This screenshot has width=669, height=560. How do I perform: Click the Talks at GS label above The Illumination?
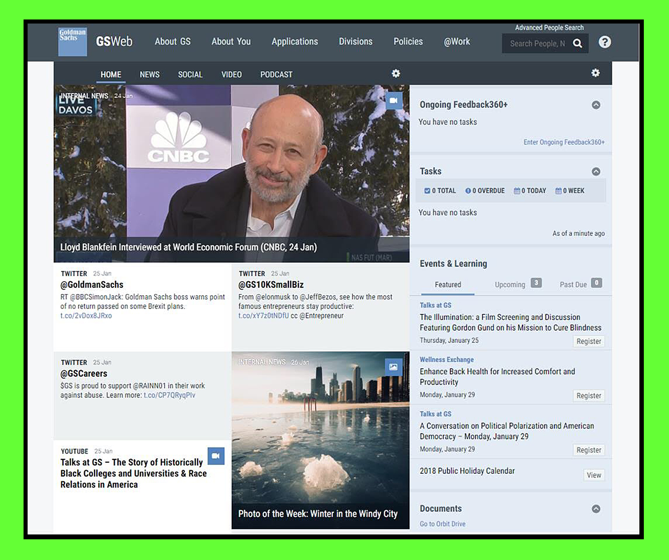point(435,305)
